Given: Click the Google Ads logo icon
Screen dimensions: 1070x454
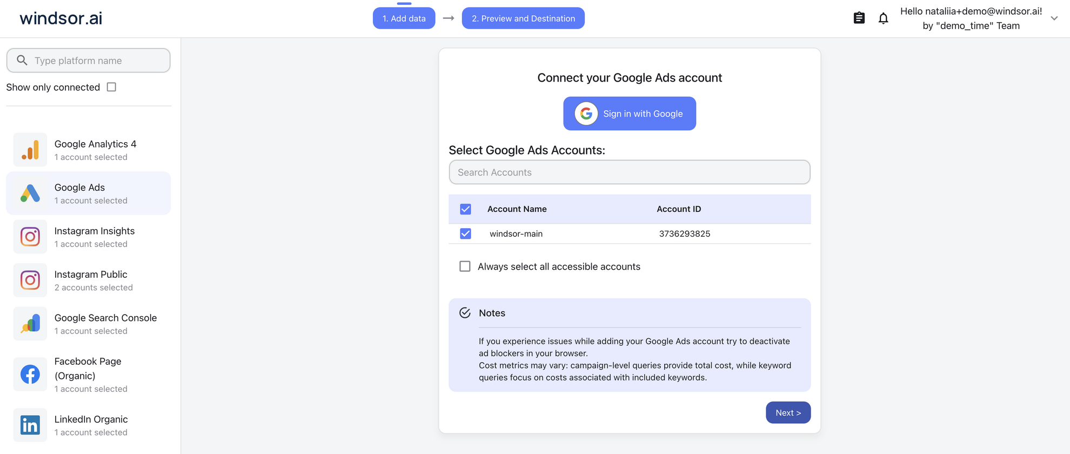Looking at the screenshot, I should [30, 193].
